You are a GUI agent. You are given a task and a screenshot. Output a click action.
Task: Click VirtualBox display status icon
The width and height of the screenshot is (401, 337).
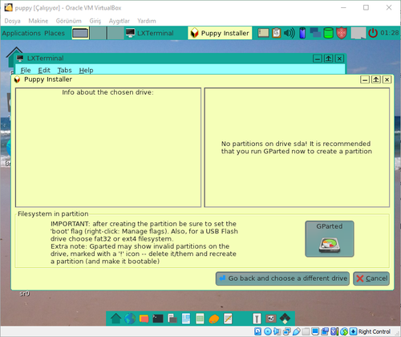(315, 331)
